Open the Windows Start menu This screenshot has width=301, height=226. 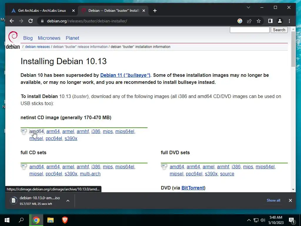point(7,220)
